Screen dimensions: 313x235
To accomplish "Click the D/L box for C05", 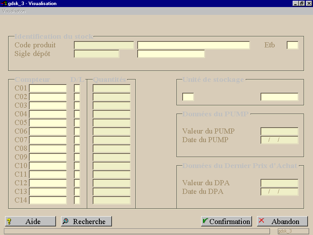I will pos(77,123).
